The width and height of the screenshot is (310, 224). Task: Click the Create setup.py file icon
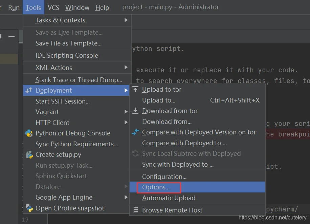point(29,155)
